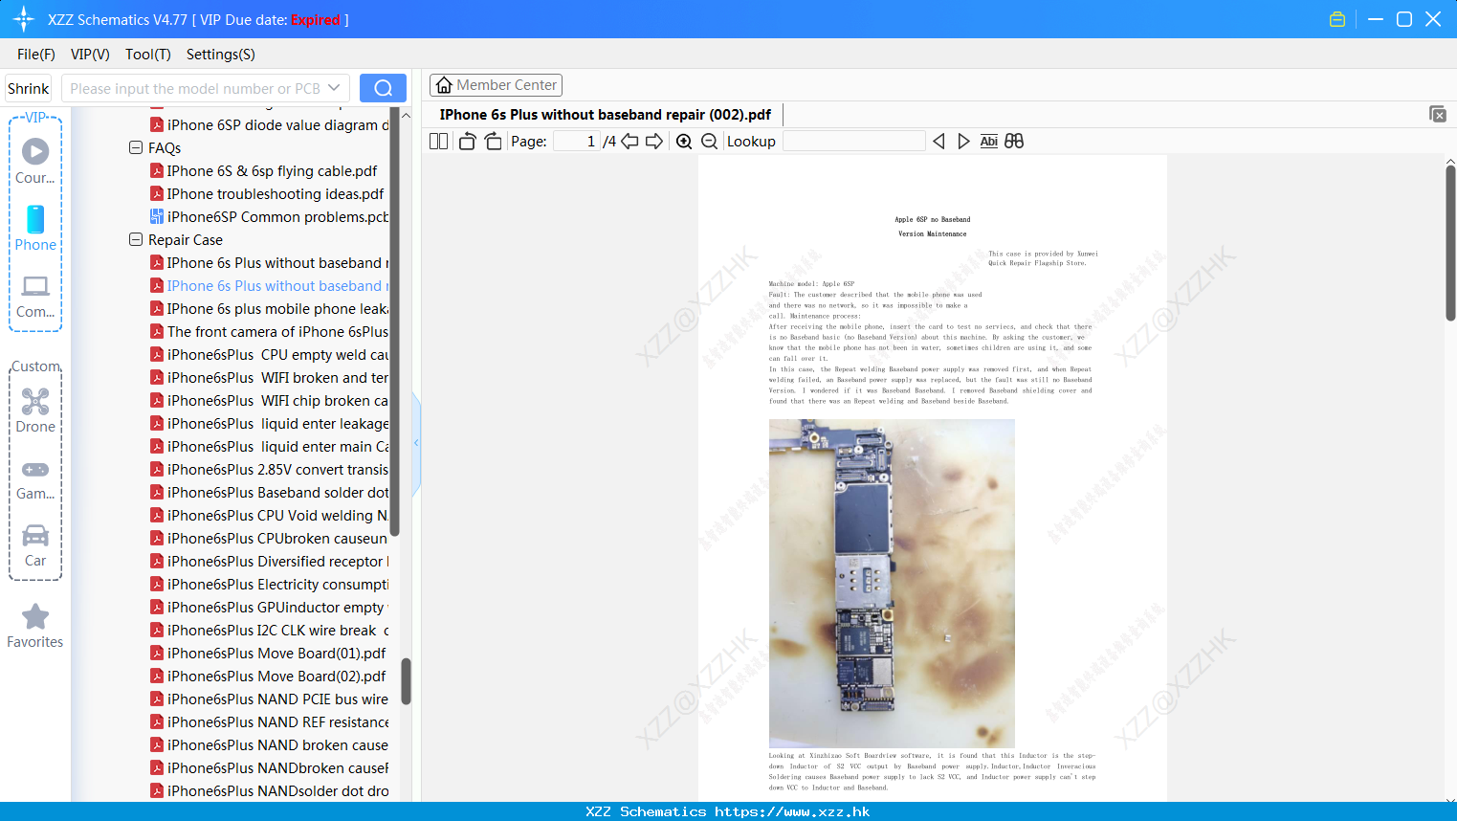Click the yellow toolbox icon in title bar
Image resolution: width=1457 pixels, height=821 pixels.
coord(1337,19)
